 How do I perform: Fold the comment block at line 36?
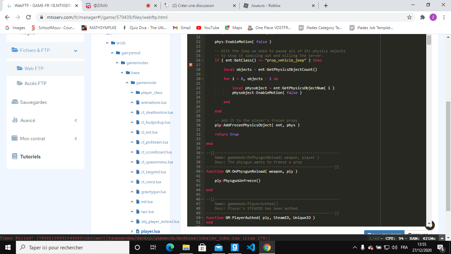[202, 153]
